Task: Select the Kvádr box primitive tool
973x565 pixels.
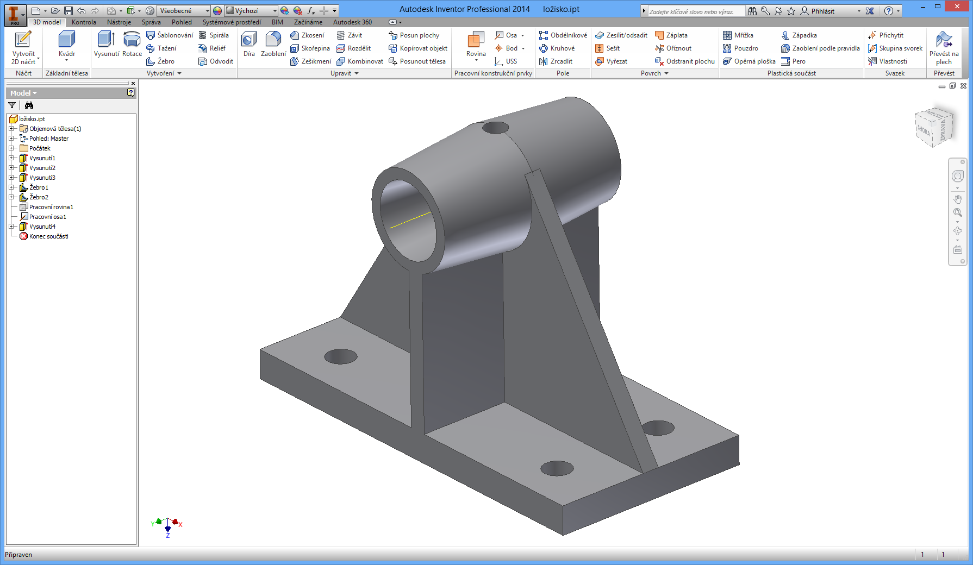Action: pyautogui.click(x=67, y=45)
